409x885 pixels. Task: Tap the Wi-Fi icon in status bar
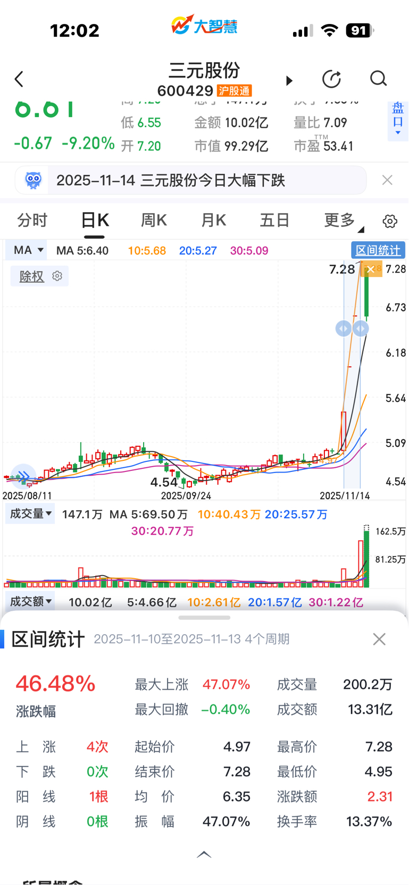point(330,30)
